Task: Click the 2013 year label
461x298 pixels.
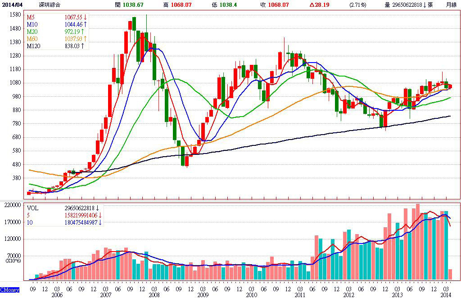Action: point(397,295)
